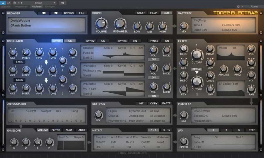Click the filter SERIAL routing triangle
This screenshot has width=264, height=158.
coord(197,72)
